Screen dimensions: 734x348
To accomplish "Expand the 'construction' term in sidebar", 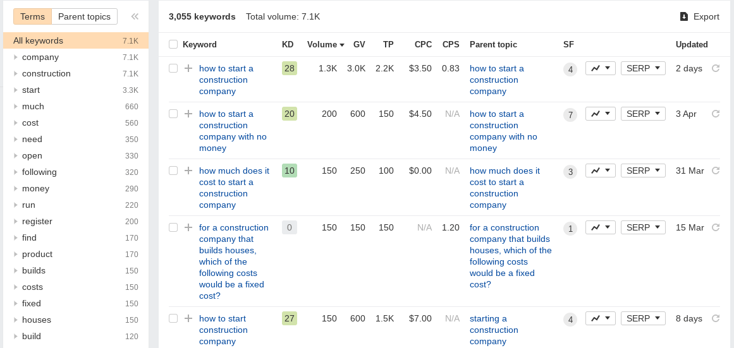I will [16, 73].
